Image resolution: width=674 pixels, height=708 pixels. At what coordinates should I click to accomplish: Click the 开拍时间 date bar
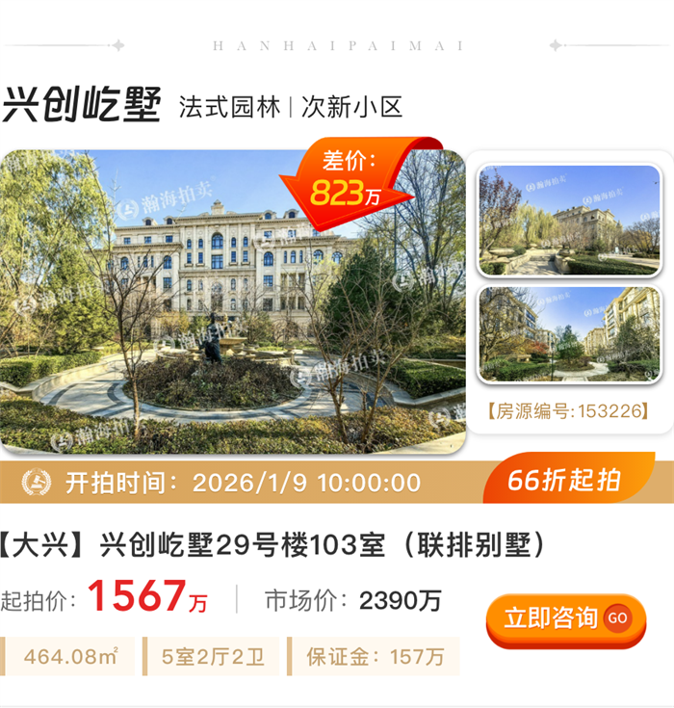coord(243,483)
